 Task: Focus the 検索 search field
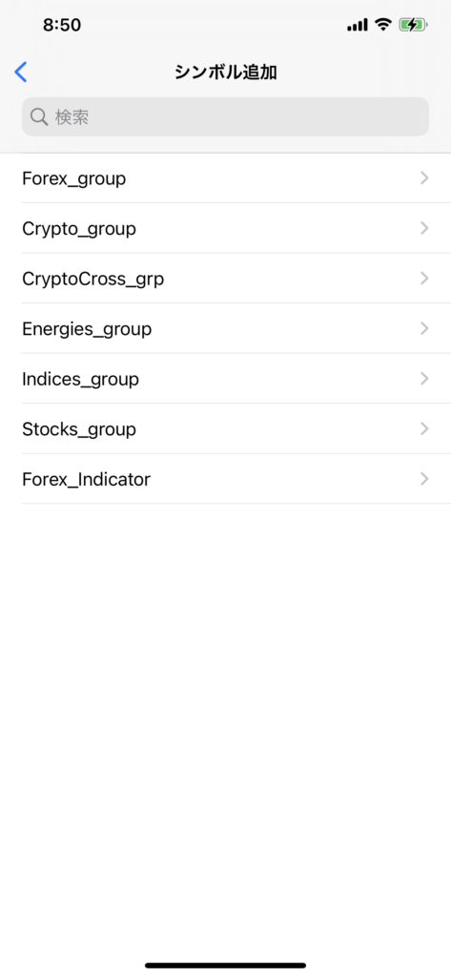point(225,116)
